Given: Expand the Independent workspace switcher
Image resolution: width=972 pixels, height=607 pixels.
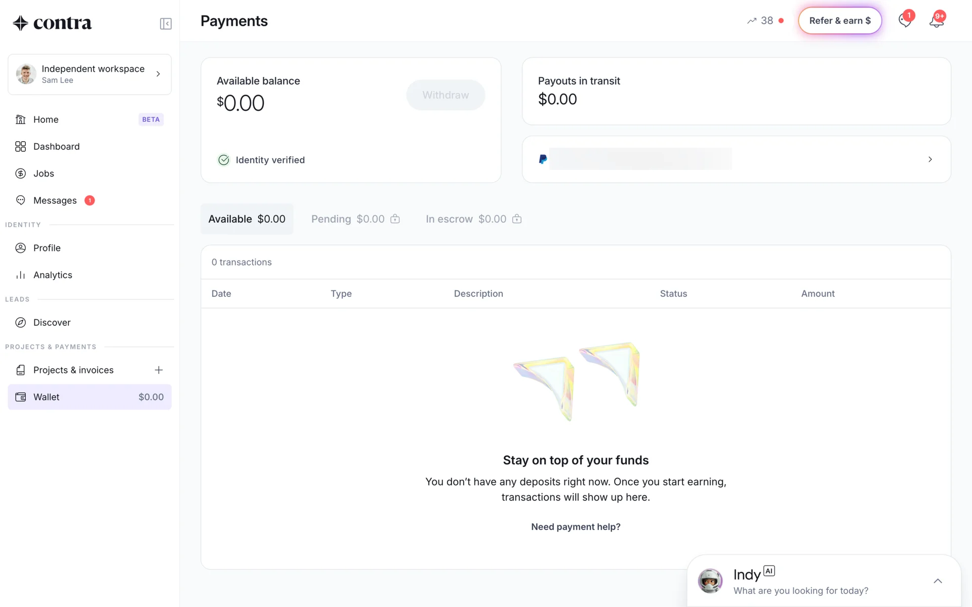Looking at the screenshot, I should [90, 74].
